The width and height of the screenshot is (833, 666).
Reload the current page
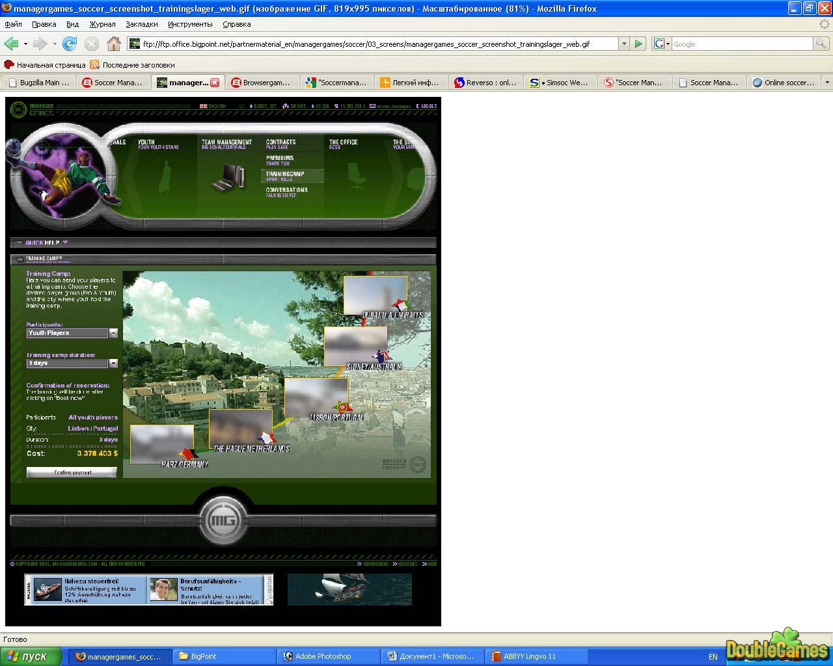click(70, 44)
